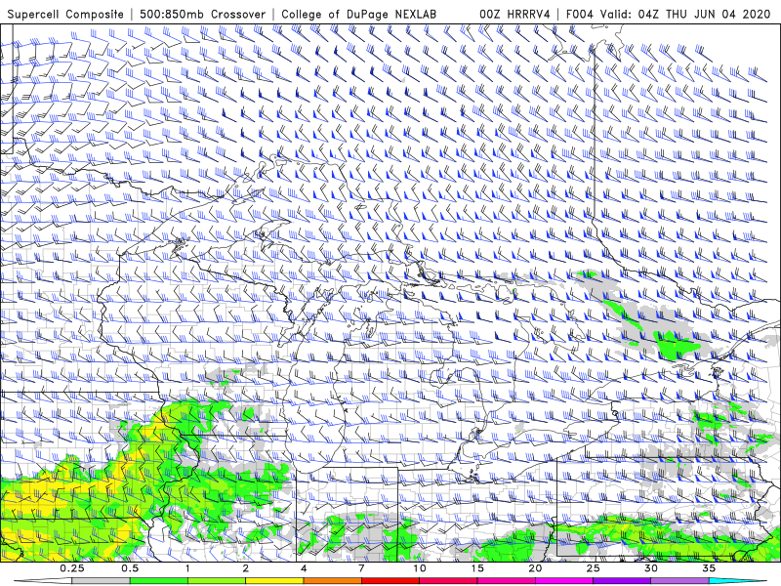Click the "10" legend scale value
Viewport: 781px width, 586px height.
(x=420, y=568)
